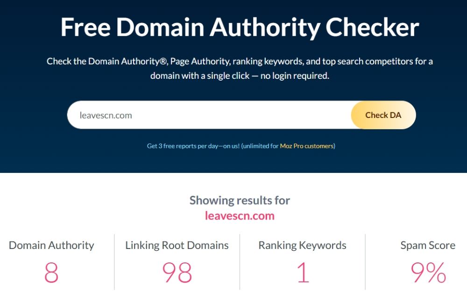The width and height of the screenshot is (467, 303).
Task: Select the Domain Authority metric label
Action: coord(51,245)
